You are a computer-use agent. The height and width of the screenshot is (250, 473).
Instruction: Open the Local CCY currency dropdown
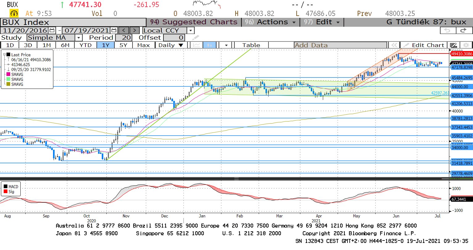(191, 30)
